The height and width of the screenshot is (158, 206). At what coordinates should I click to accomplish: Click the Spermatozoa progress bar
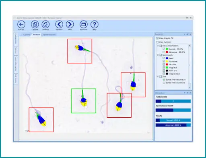173,110
